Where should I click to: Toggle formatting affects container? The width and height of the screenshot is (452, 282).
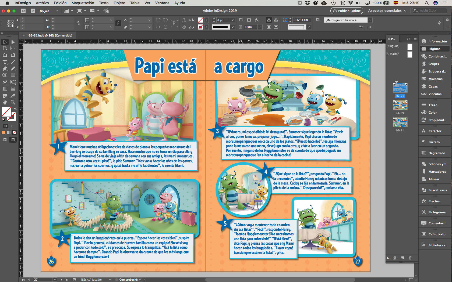(x=5, y=126)
